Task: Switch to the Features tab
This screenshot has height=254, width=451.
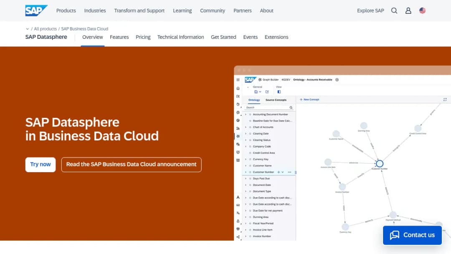Action: [x=119, y=37]
